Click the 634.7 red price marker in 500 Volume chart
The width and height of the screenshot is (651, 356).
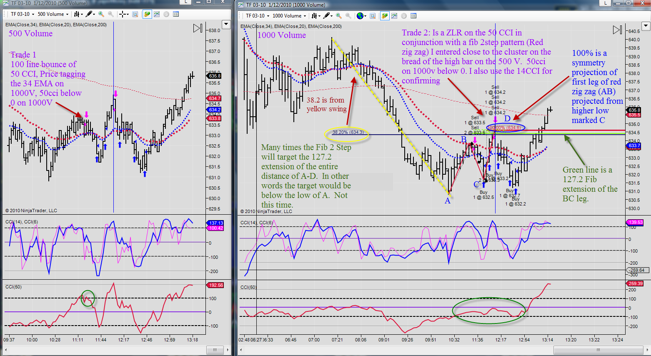coord(215,99)
